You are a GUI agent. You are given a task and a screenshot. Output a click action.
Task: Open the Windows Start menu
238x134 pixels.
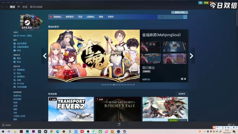click(x=3, y=132)
